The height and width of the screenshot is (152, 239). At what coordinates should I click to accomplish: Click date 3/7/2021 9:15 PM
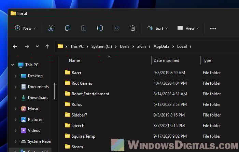click(x=169, y=126)
